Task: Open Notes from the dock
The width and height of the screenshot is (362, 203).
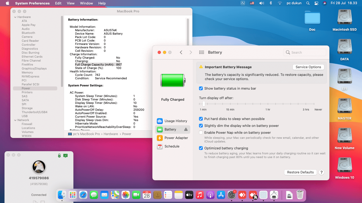Action: click(179, 195)
